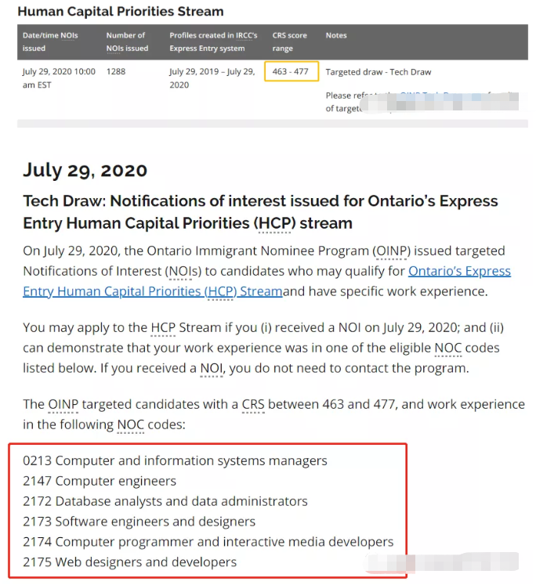This screenshot has height=585, width=536.
Task: Click the 'Profiles created in IRCC's Express Entry system' header
Action: point(213,42)
